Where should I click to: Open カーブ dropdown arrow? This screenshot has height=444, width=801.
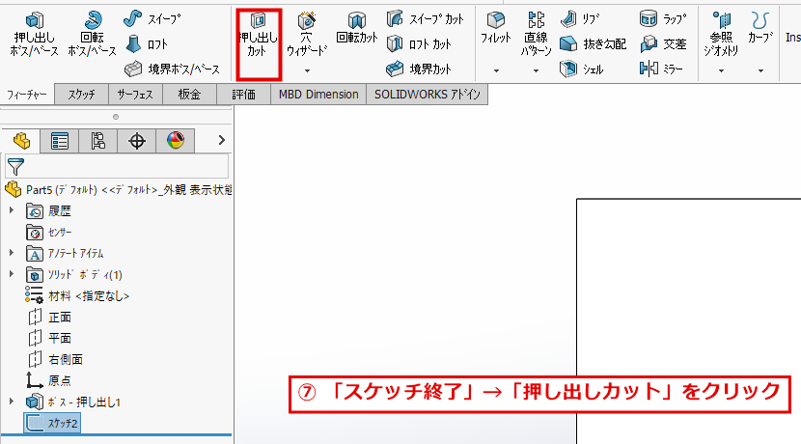pos(760,71)
